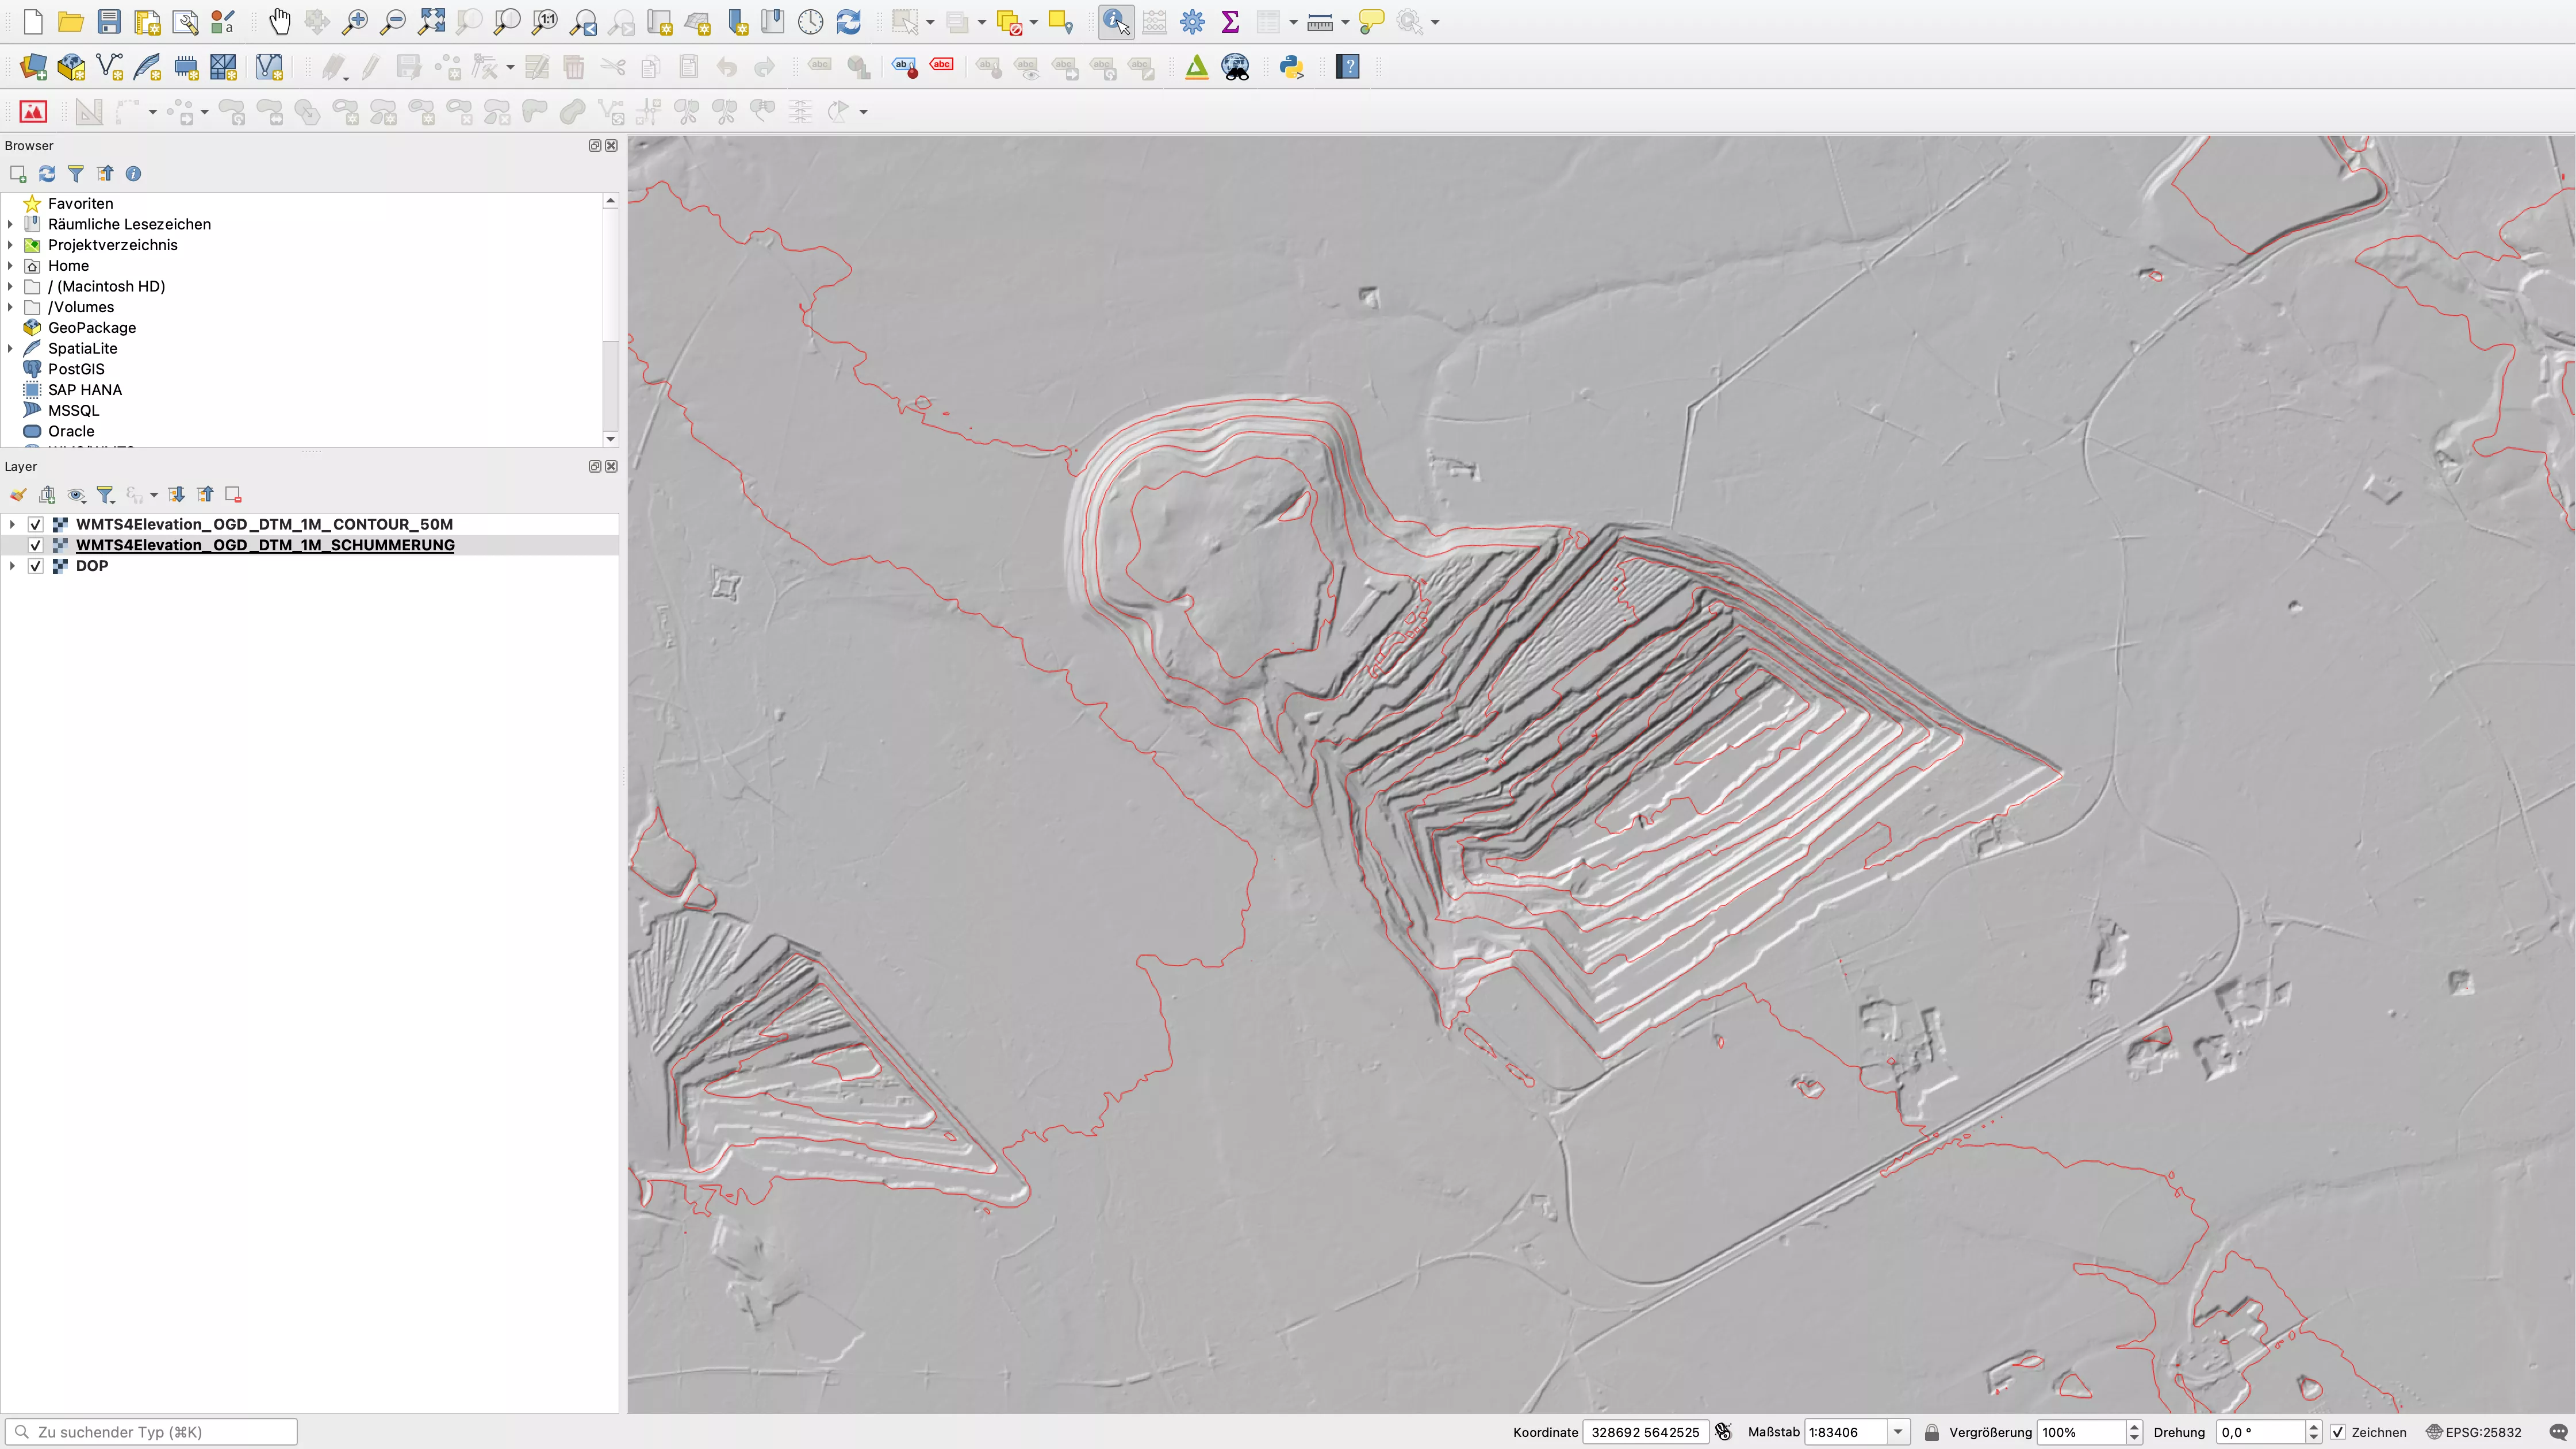Click Save Project floppy icon
Image resolution: width=2576 pixels, height=1449 pixels.
[x=109, y=21]
